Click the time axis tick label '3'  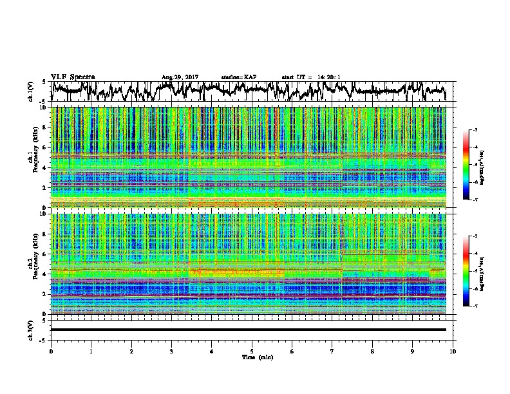point(171,351)
